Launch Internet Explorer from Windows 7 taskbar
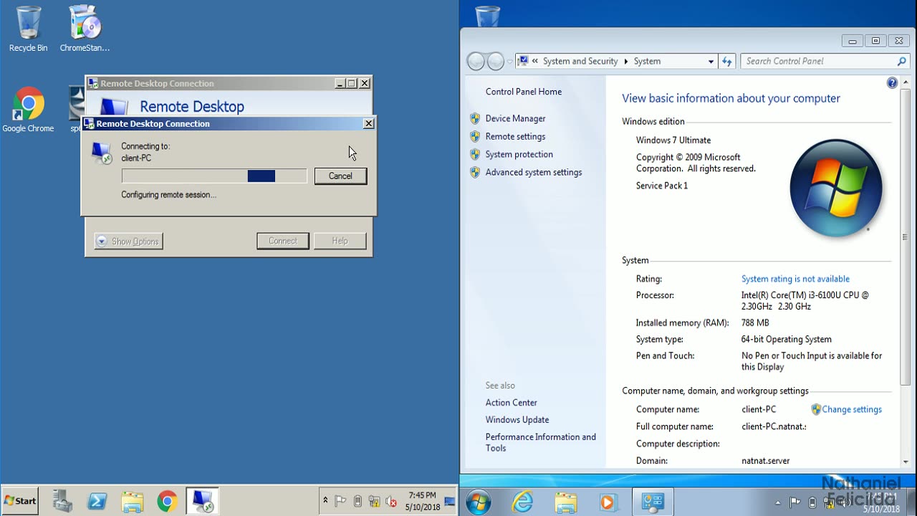 click(522, 502)
